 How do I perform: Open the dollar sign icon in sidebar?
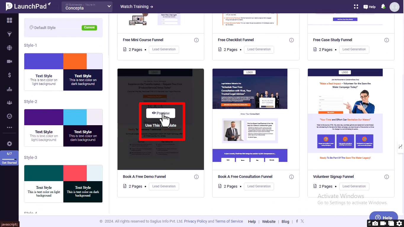[x=9, y=75]
